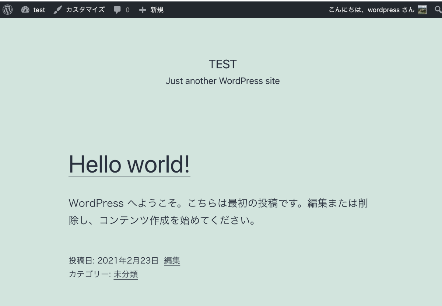
Task: Open the WordPress logo menu
Action: click(x=8, y=10)
